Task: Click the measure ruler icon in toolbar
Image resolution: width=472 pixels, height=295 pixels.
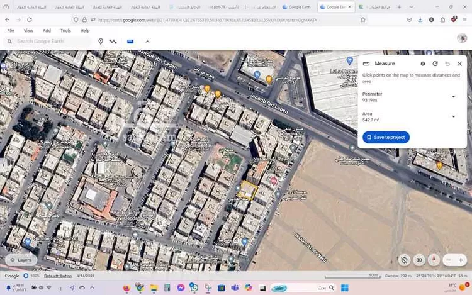Action: (x=130, y=41)
